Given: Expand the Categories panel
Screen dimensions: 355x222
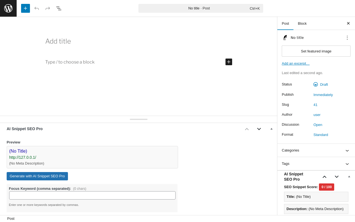Looking at the screenshot, I should tap(316, 150).
